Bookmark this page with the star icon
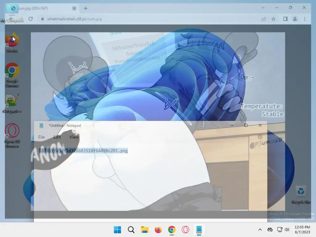The height and width of the screenshot is (237, 316). [x=273, y=19]
